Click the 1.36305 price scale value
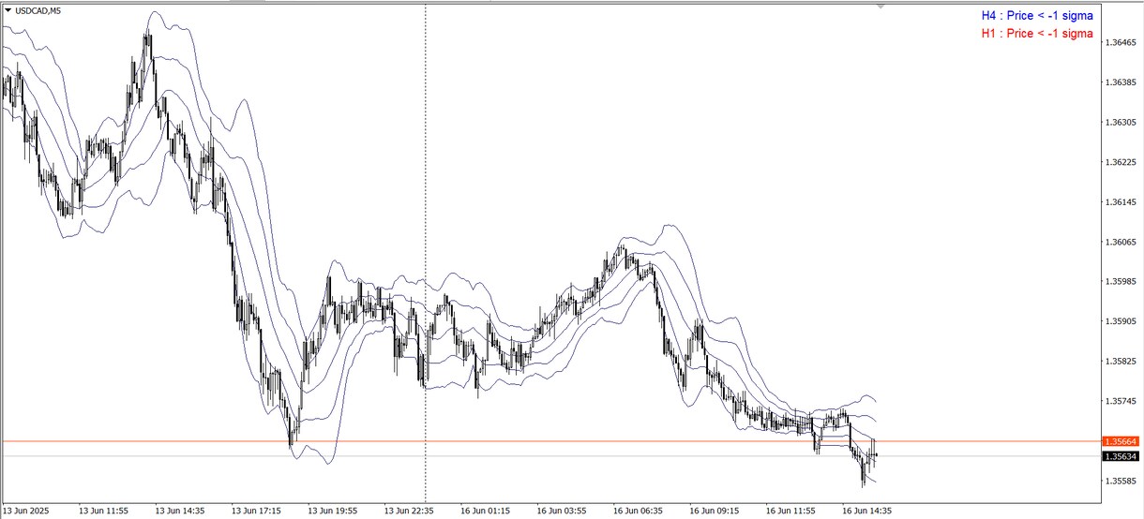This screenshot has height=519, width=1144. tap(1121, 123)
